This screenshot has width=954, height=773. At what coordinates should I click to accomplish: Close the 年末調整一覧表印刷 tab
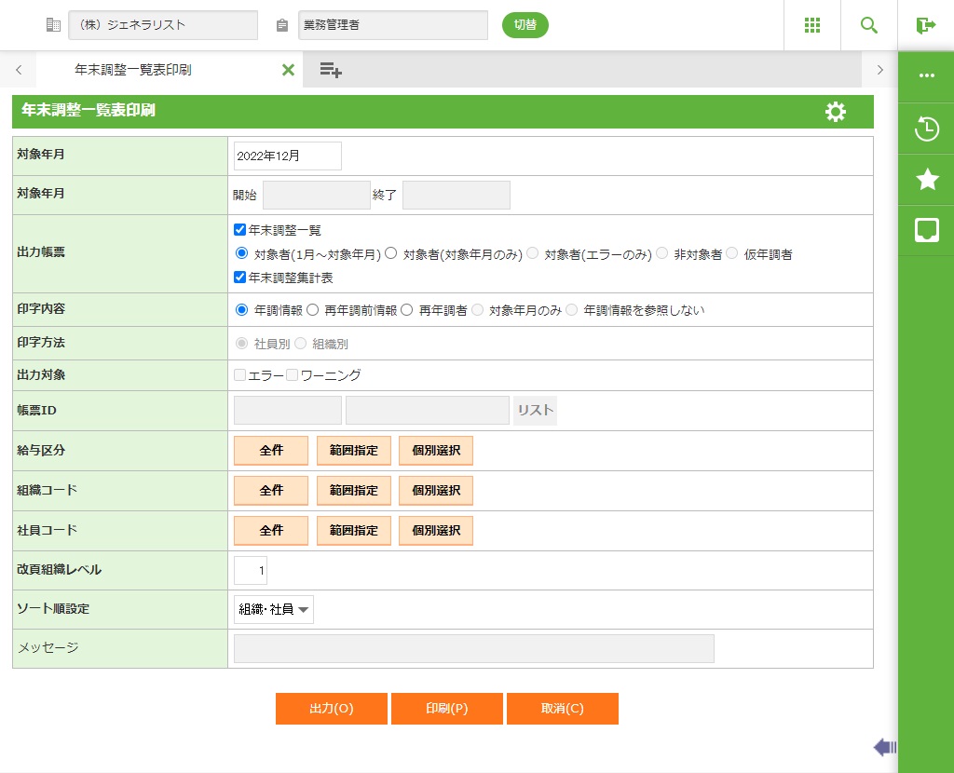(x=288, y=70)
